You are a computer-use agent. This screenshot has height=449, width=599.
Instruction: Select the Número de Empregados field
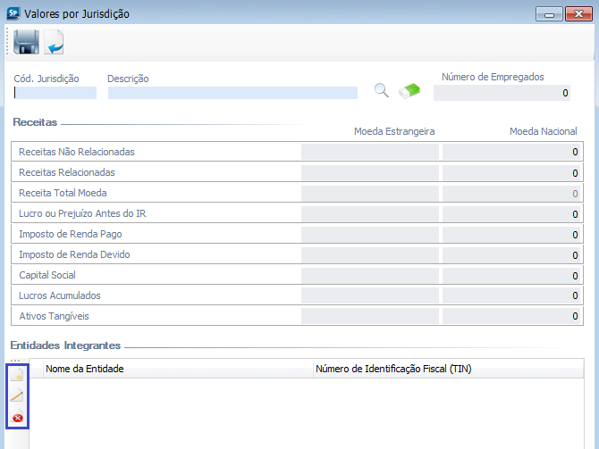point(502,93)
